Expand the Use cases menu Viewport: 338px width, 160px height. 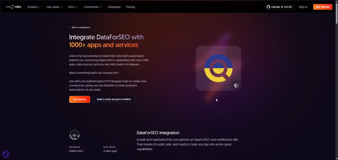[x=54, y=7]
